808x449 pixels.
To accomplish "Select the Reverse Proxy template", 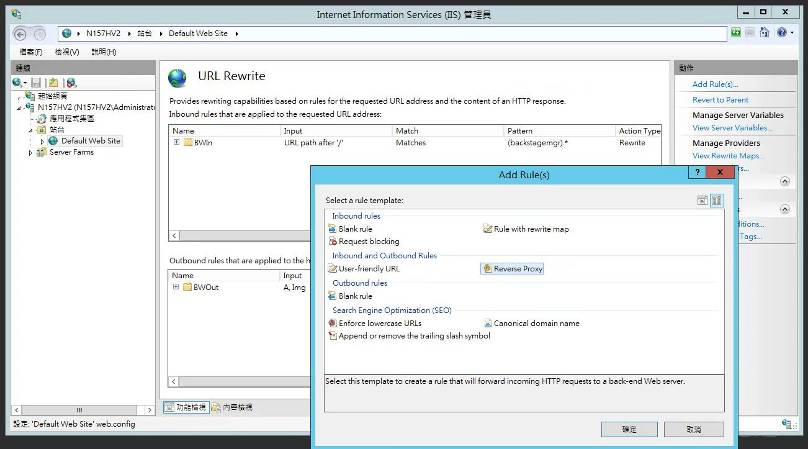I will (513, 268).
